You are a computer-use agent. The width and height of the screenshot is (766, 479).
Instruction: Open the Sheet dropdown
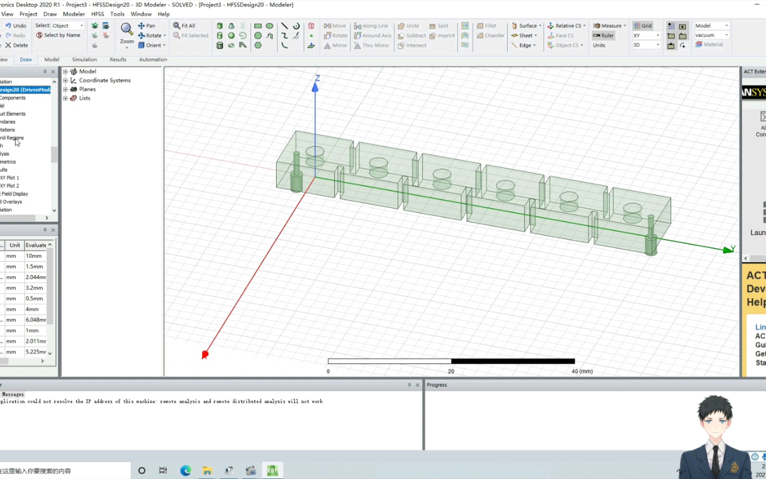524,35
